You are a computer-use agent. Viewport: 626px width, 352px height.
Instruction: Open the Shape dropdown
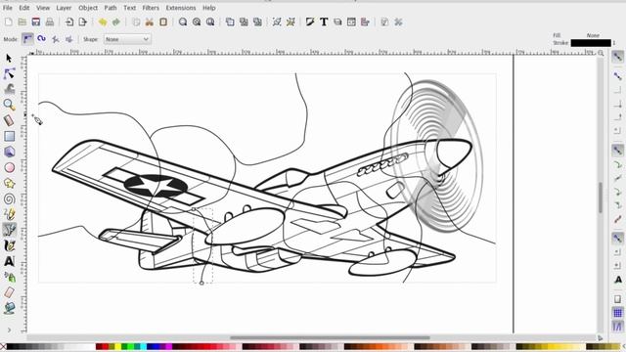pyautogui.click(x=127, y=39)
